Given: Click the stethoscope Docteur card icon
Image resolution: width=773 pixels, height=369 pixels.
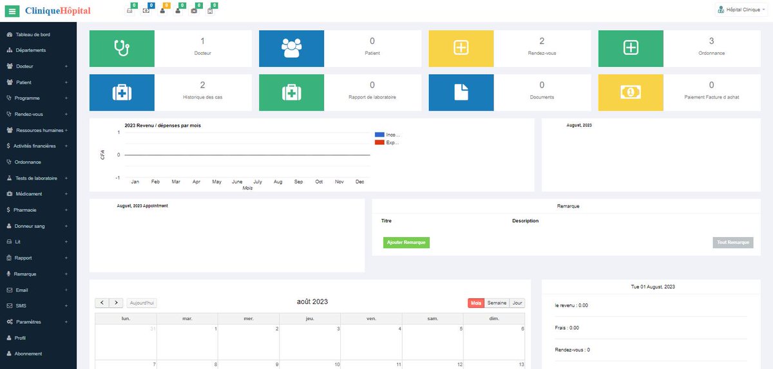Looking at the screenshot, I should coord(122,48).
